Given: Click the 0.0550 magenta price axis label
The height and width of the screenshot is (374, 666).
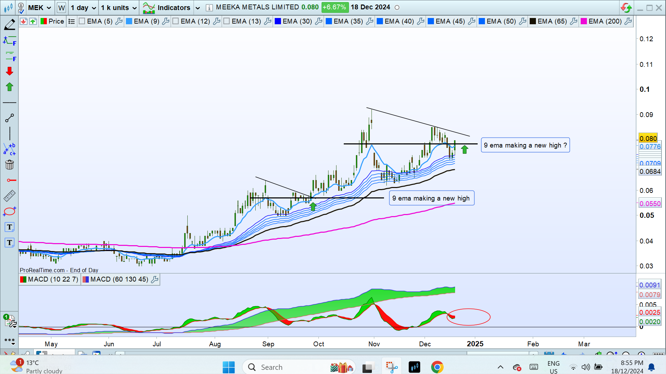Looking at the screenshot, I should coord(650,204).
